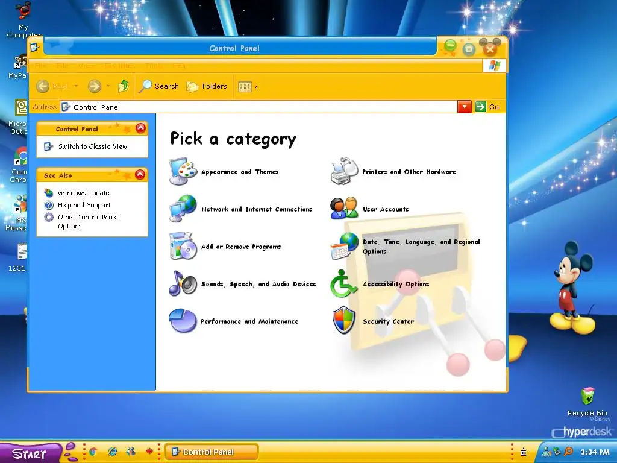Viewport: 617px width, 463px height.
Task: Click the Messenger people tray icon
Action: coord(547,452)
